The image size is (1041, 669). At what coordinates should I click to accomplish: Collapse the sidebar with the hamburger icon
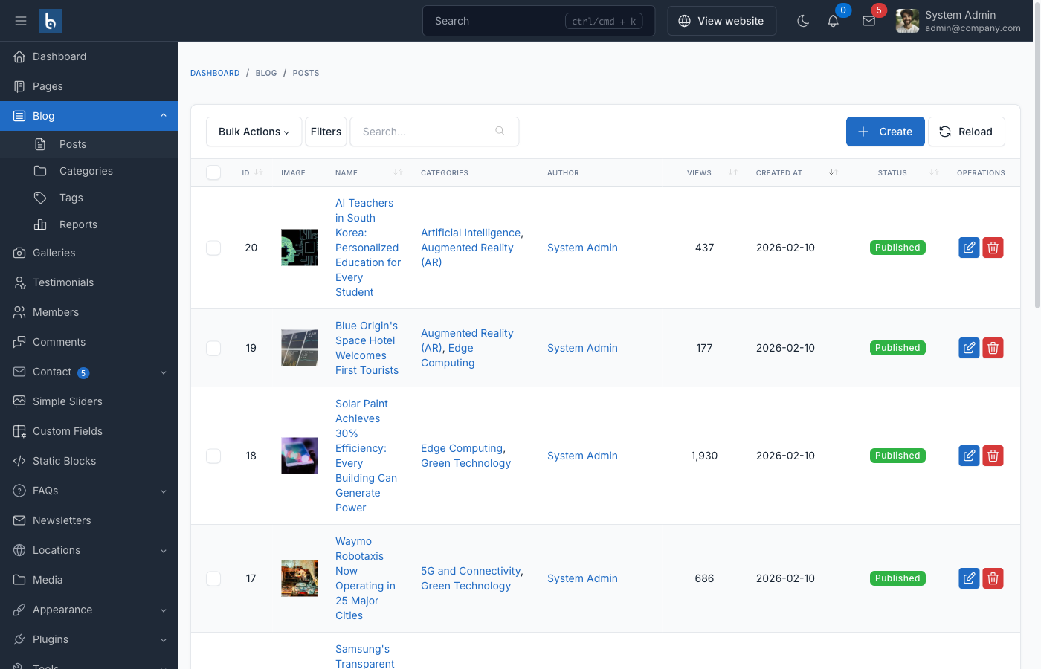click(20, 20)
